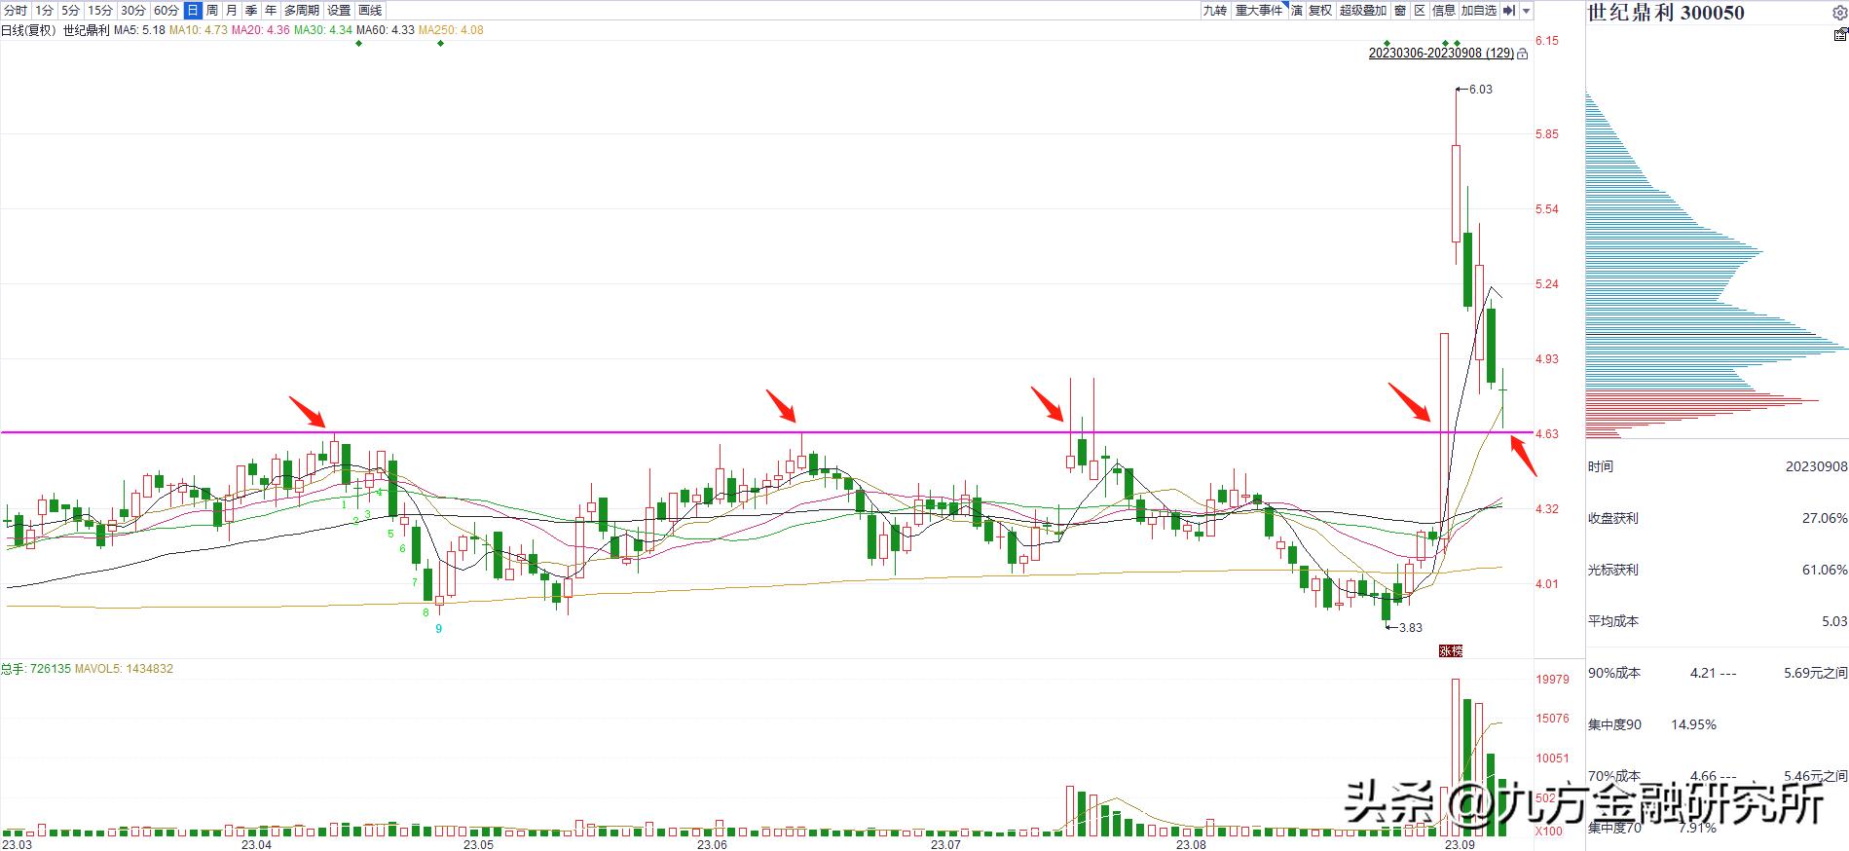The width and height of the screenshot is (1849, 851).
Task: Switch to 月 monthly chart
Action: pos(231,11)
